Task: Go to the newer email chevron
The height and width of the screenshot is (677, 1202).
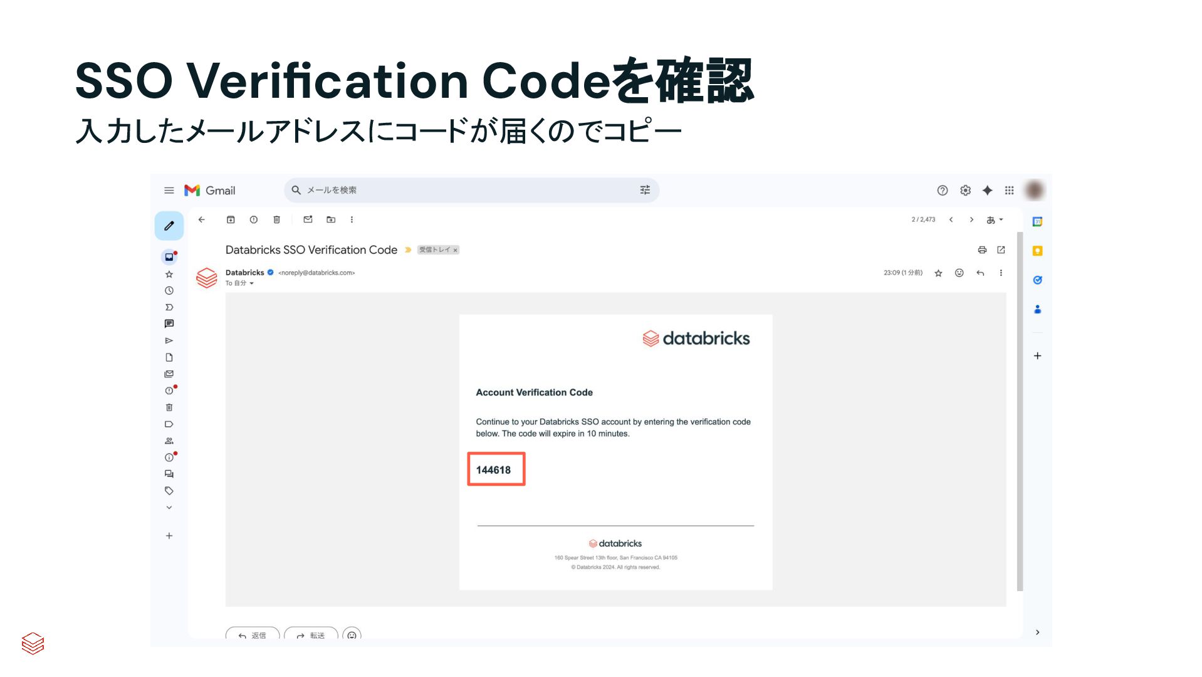Action: [x=951, y=219]
